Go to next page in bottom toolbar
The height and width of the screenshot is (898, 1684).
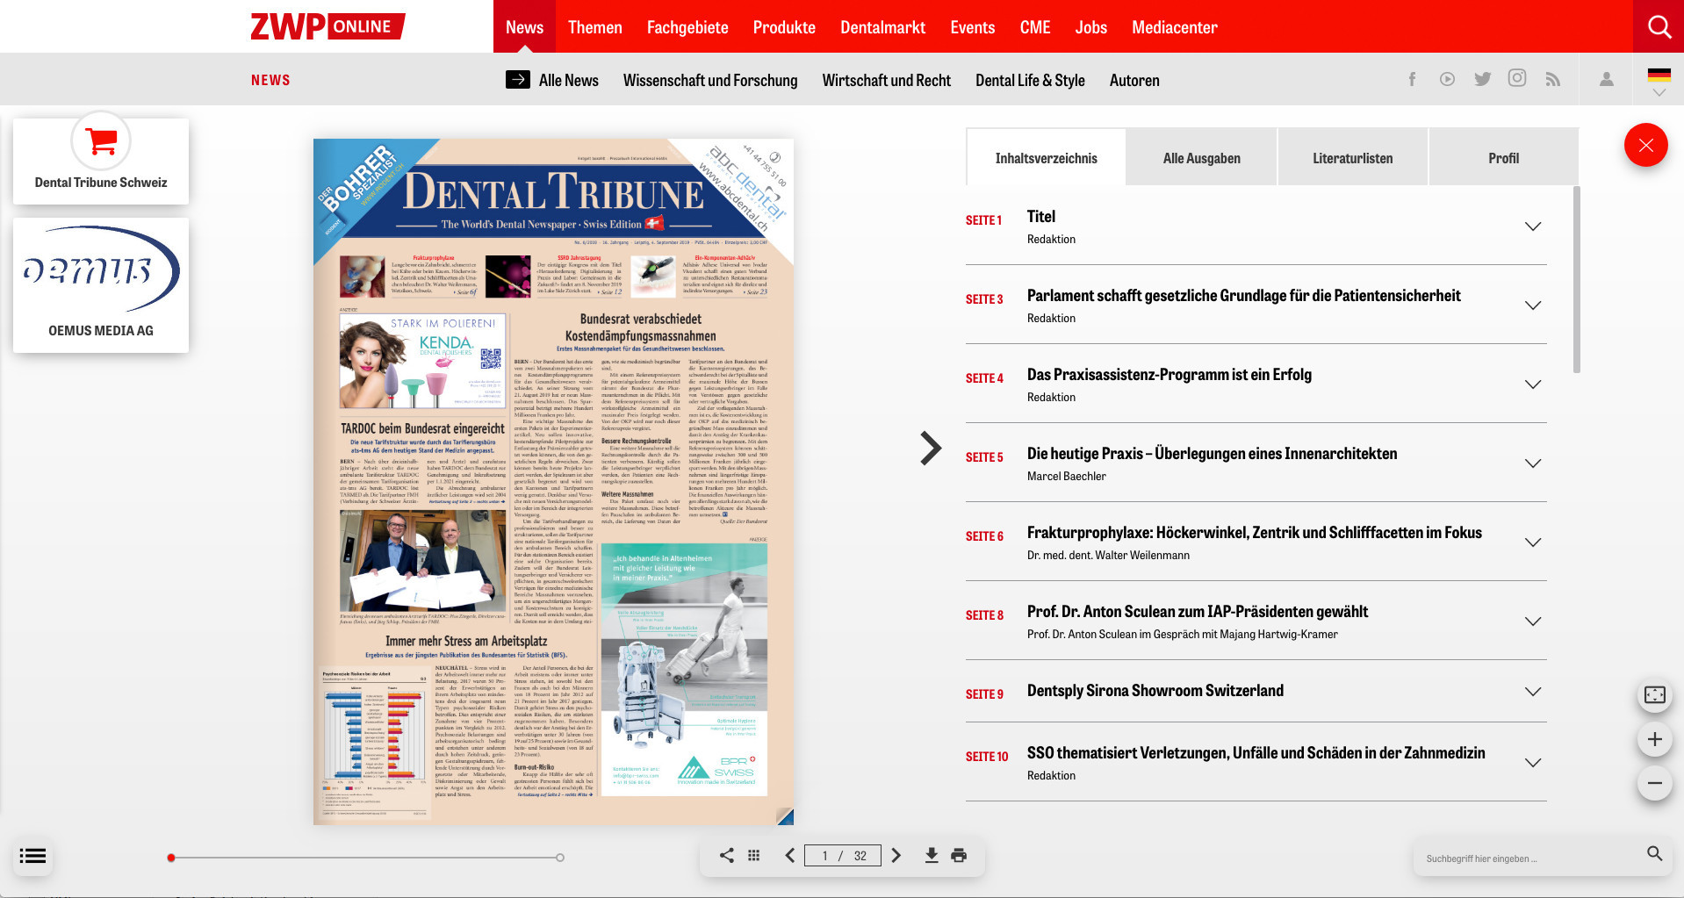point(896,855)
